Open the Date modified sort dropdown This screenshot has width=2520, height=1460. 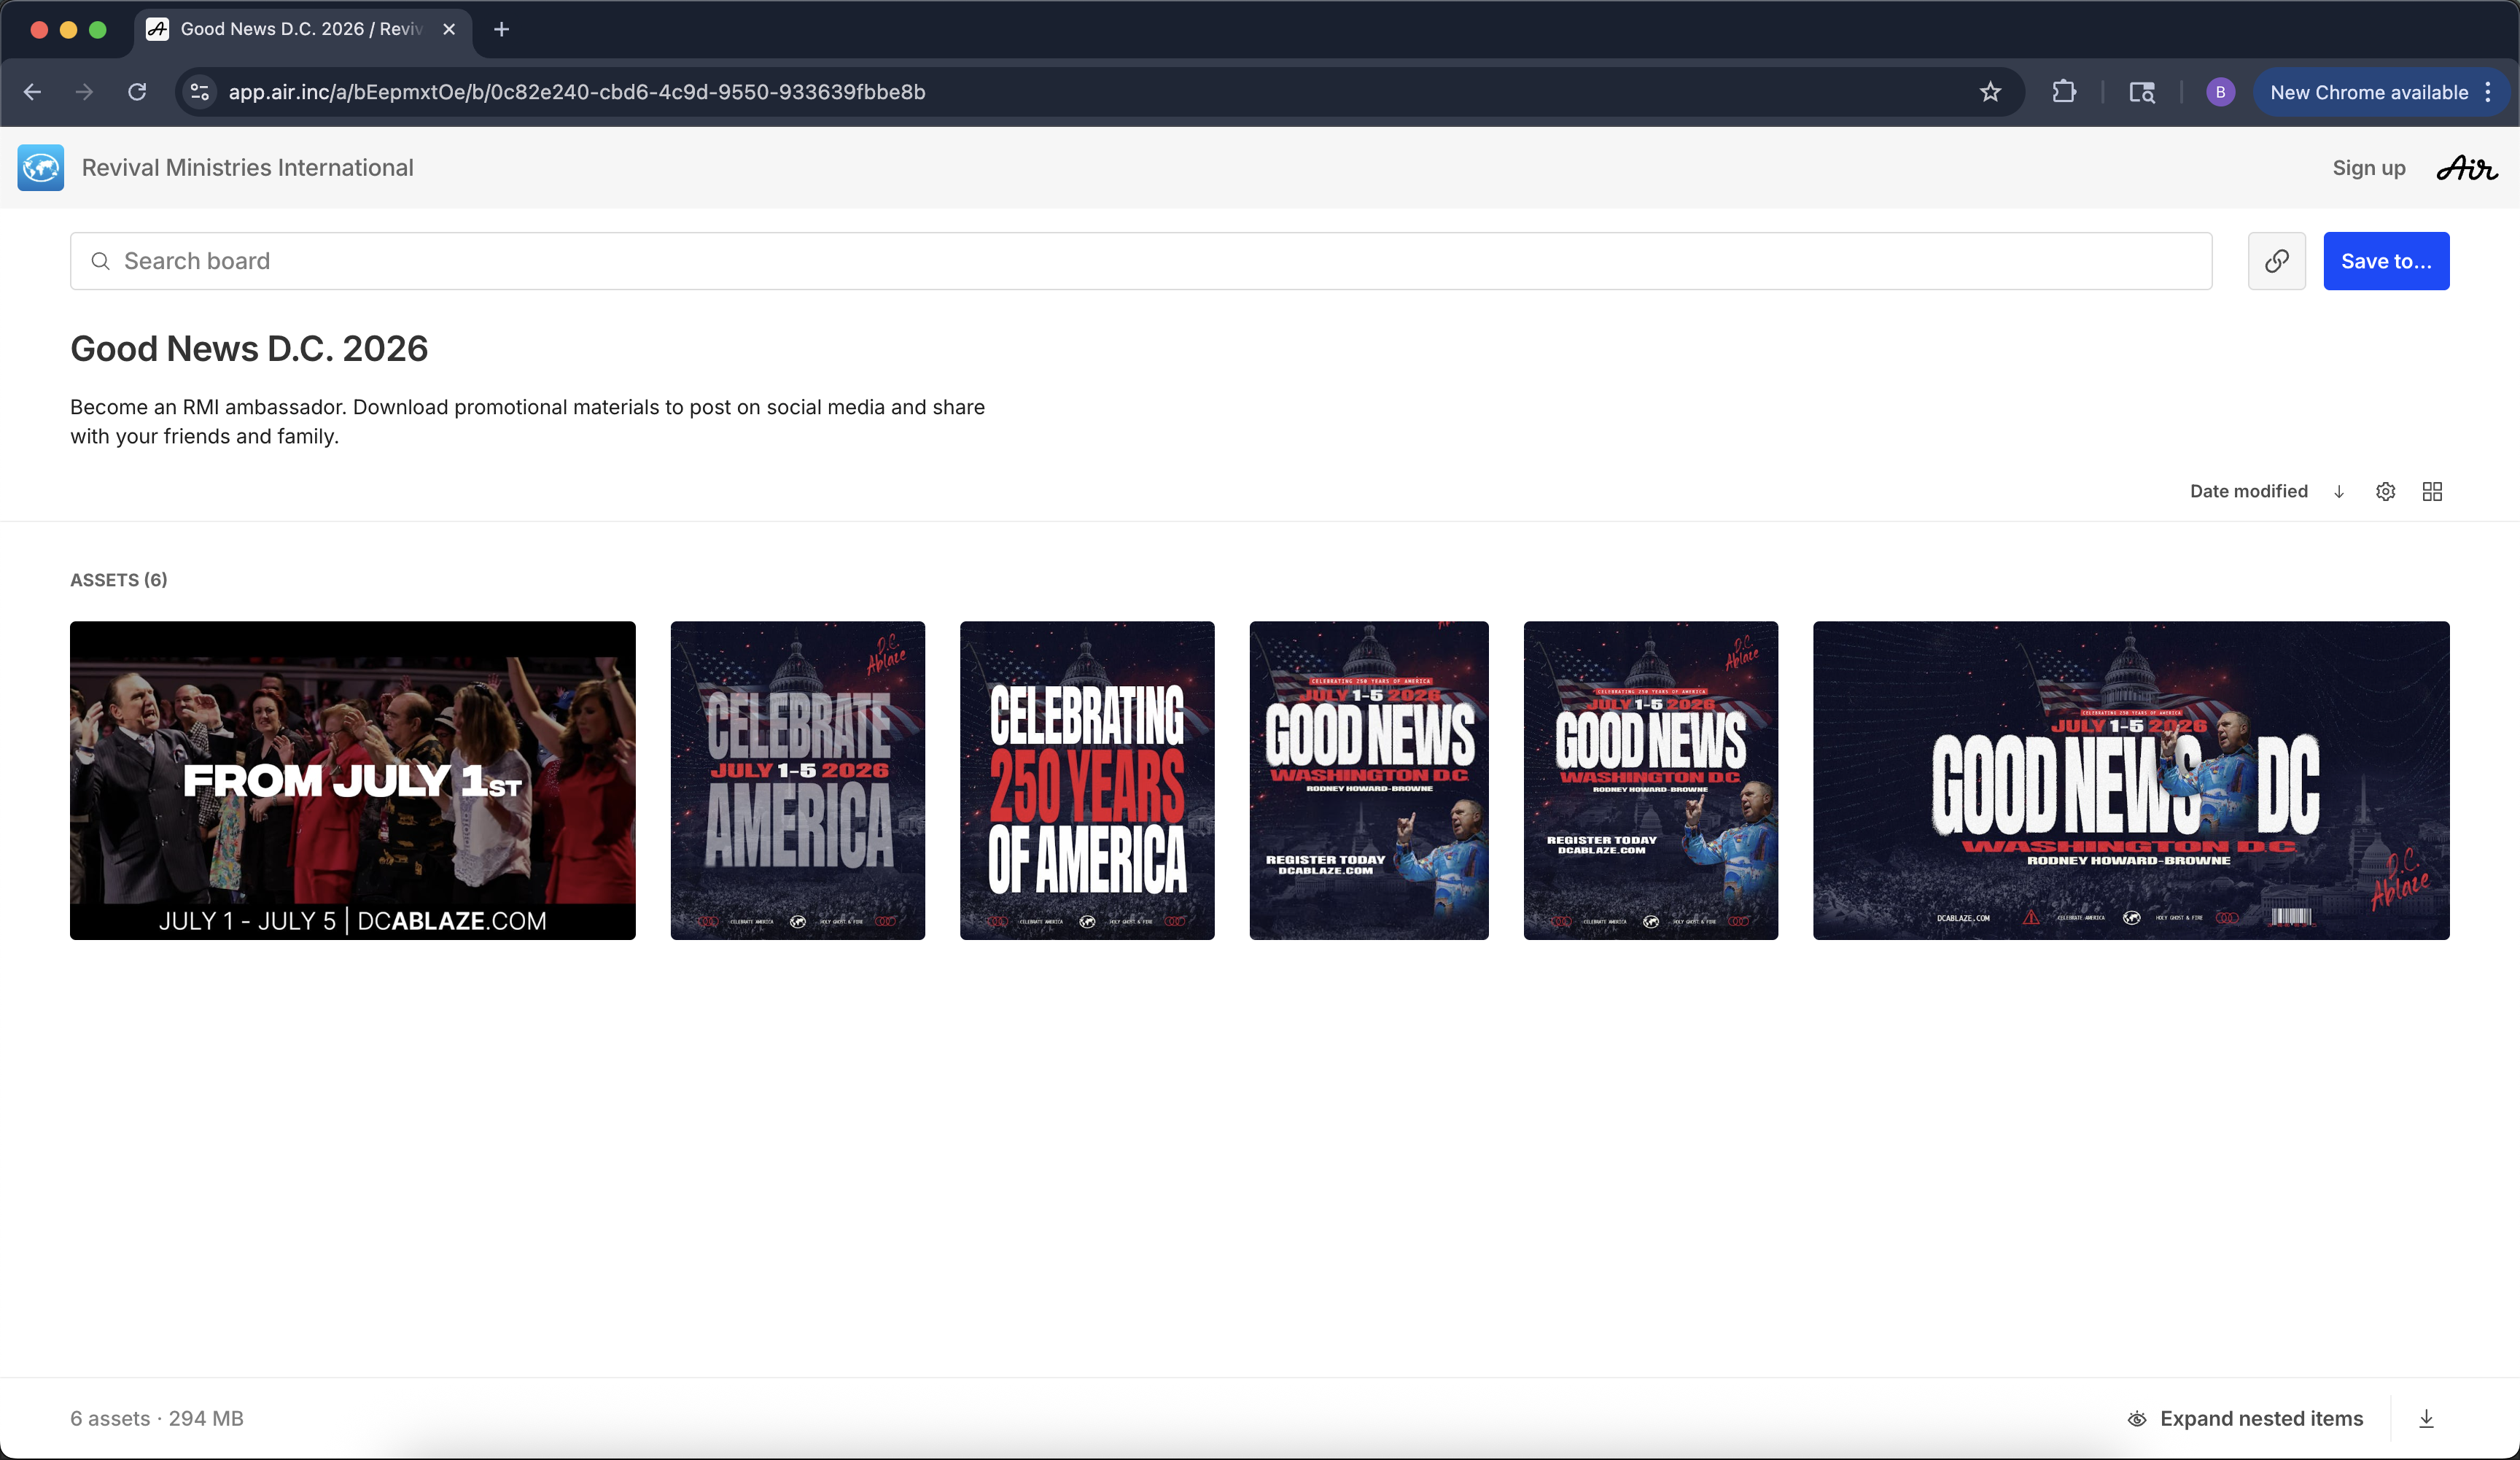[x=2249, y=491]
